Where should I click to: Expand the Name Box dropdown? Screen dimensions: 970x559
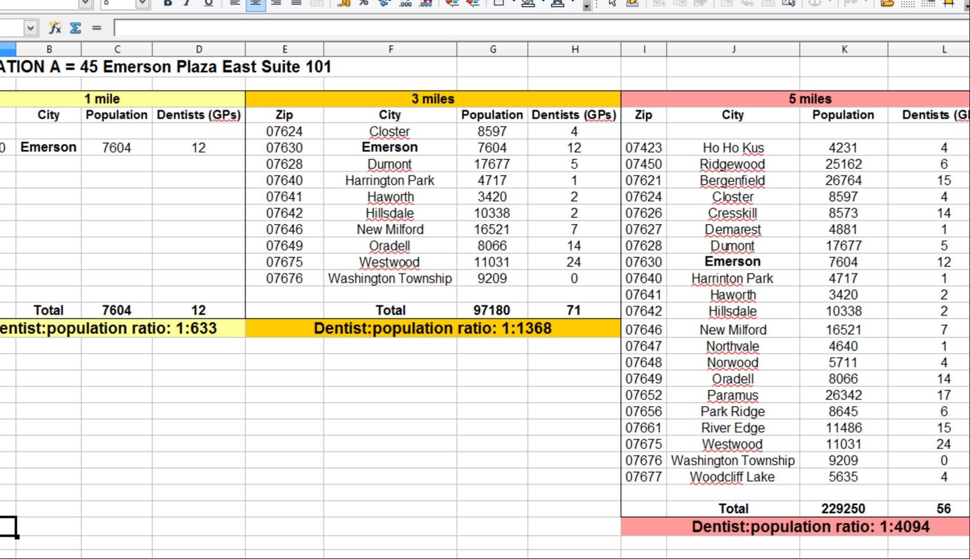30,28
